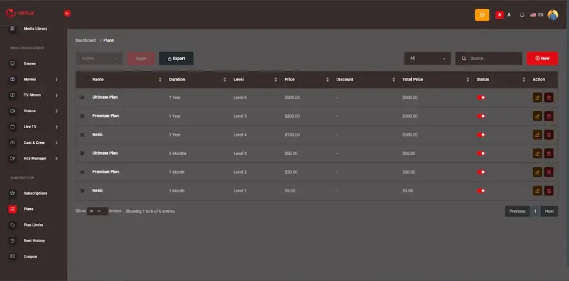Viewport: 569px width, 281px height.
Task: Edit the Level 4 Basic plan
Action: pyautogui.click(x=537, y=135)
